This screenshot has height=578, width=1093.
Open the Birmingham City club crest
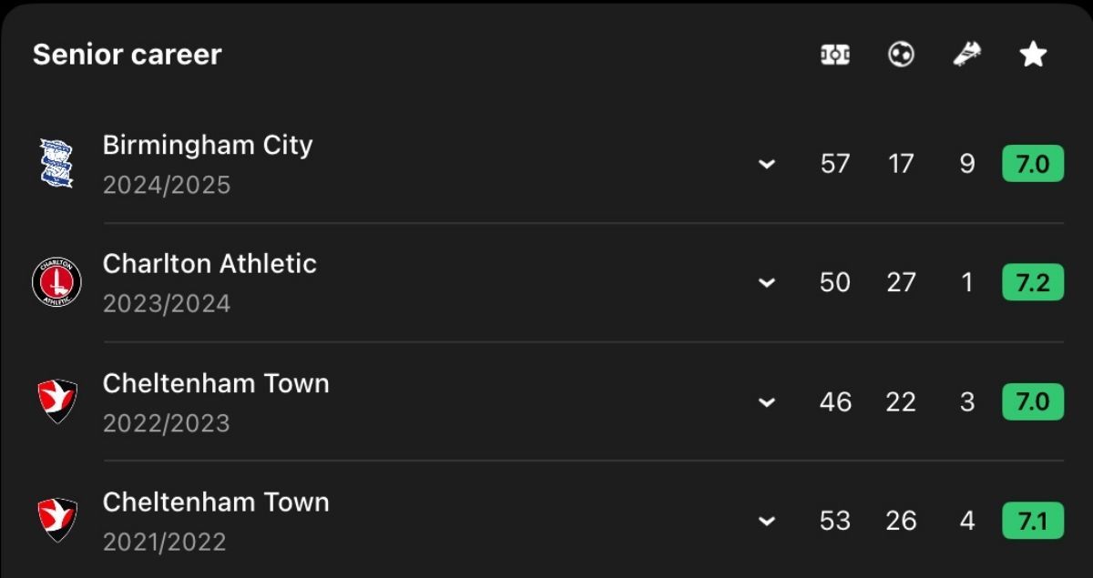[56, 164]
